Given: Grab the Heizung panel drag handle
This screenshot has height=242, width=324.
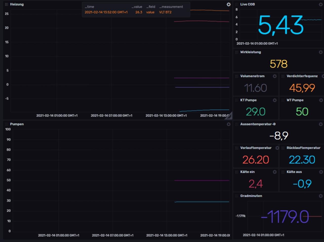Looking at the screenshot, I should click(x=7, y=4).
